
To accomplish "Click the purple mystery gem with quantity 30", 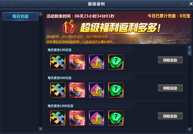I will (96, 90).
